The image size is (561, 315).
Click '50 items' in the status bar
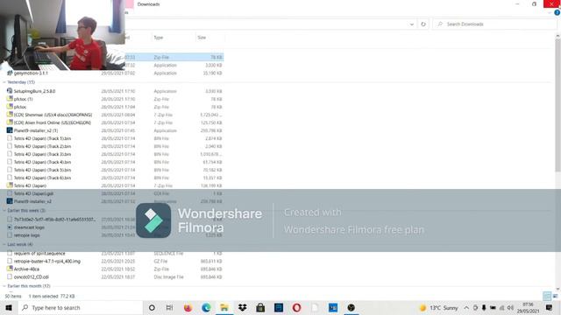pos(13,296)
